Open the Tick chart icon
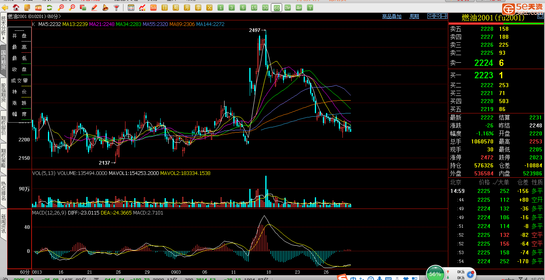 click(153, 8)
